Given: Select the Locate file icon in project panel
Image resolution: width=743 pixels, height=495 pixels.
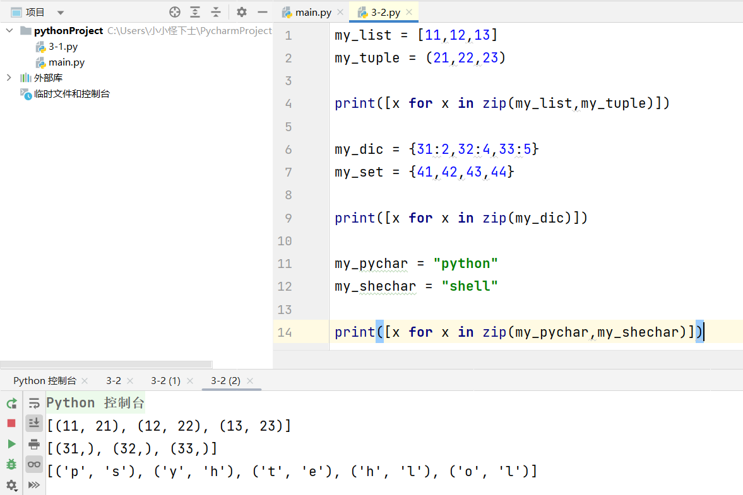Looking at the screenshot, I should tap(174, 11).
